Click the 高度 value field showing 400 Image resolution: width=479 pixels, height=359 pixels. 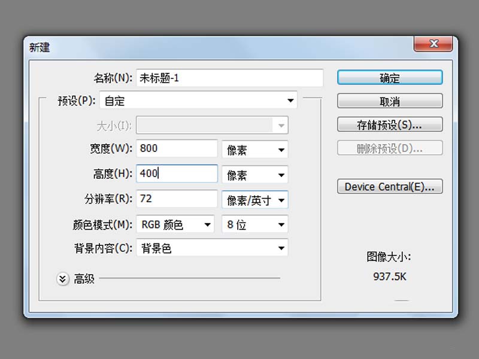(x=177, y=174)
